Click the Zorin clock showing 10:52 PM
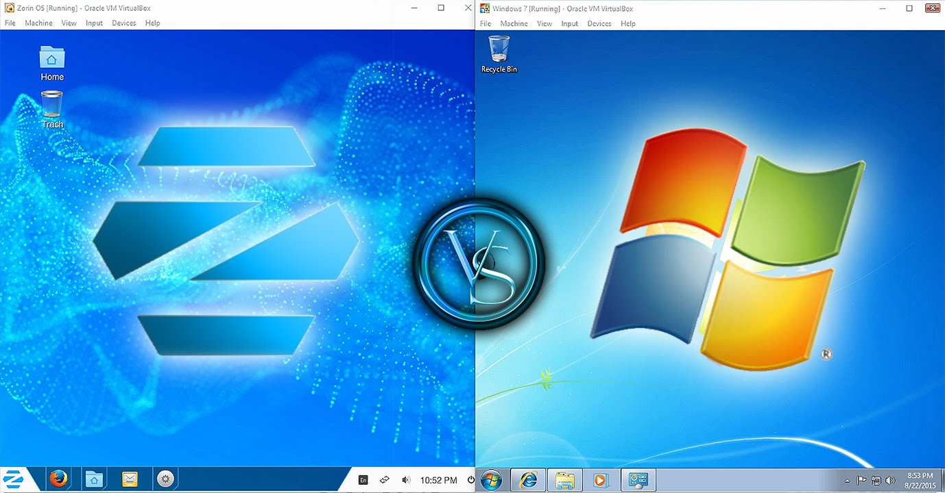 pyautogui.click(x=438, y=481)
